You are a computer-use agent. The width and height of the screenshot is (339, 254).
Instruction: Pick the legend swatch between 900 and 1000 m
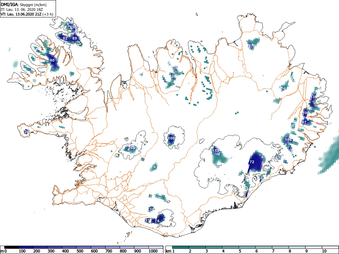click(x=141, y=247)
